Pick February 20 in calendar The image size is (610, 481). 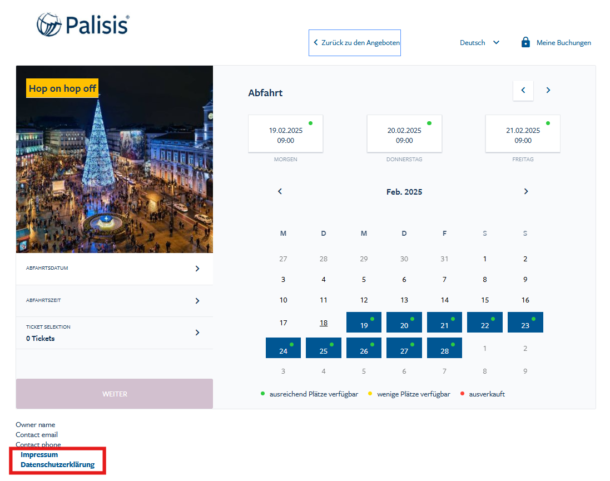404,322
